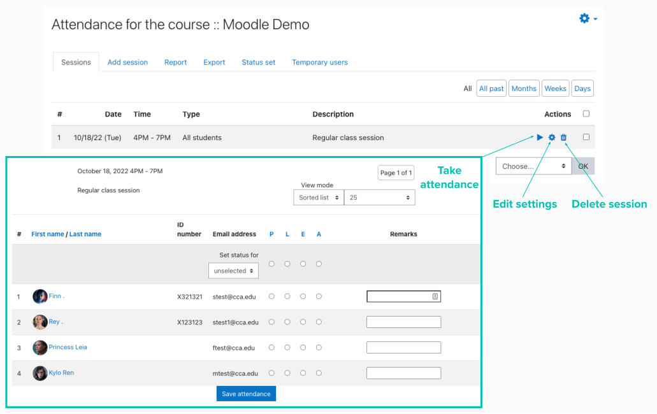Viewport: 657px width, 414px height.
Task: Click the delete session trash icon
Action: (563, 138)
